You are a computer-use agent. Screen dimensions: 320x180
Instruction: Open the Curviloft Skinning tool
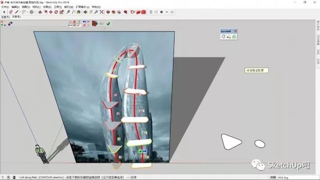click(234, 37)
